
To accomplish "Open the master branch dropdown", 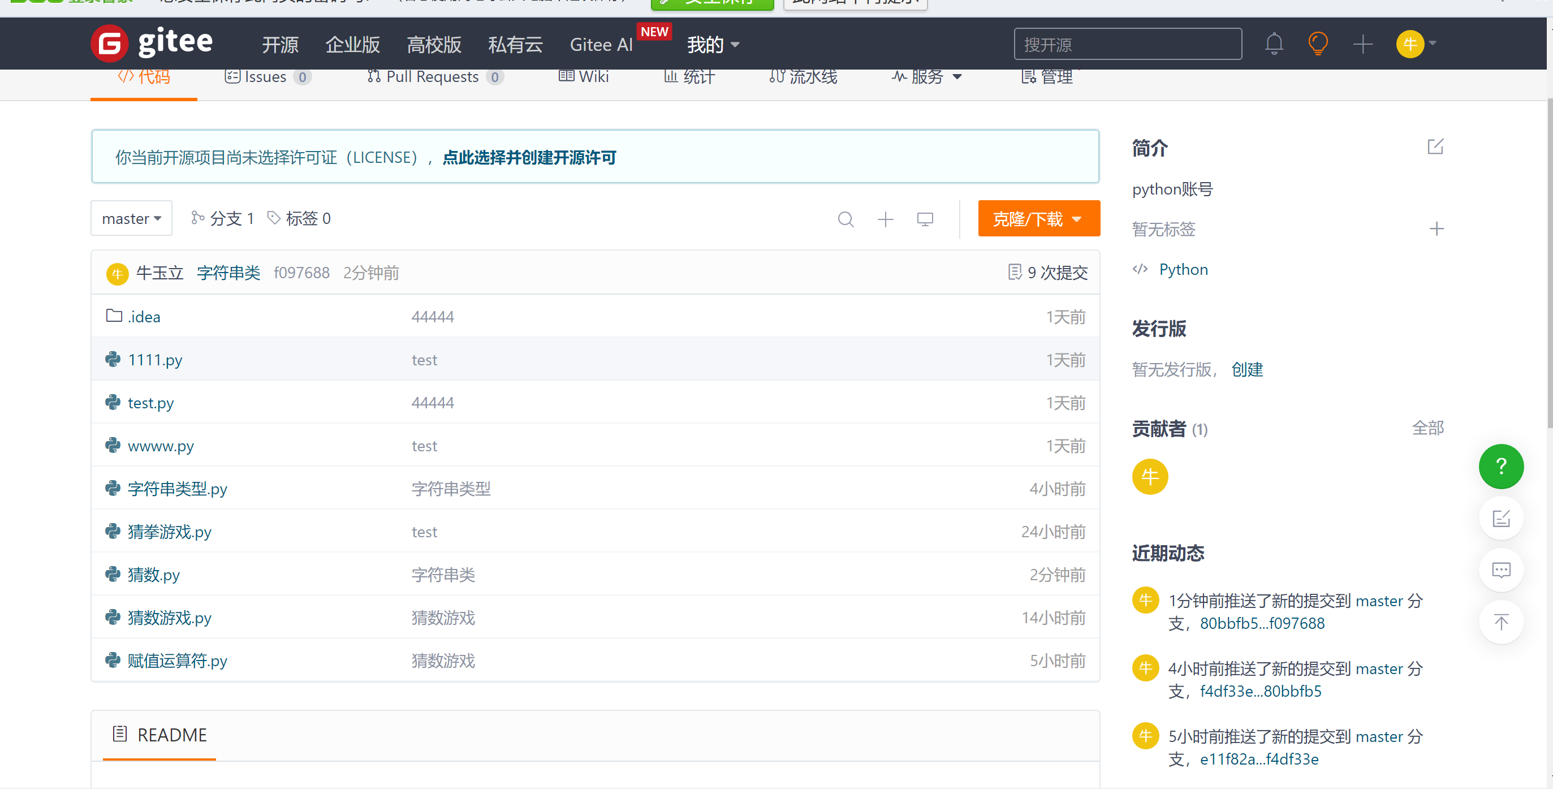I will pos(131,218).
